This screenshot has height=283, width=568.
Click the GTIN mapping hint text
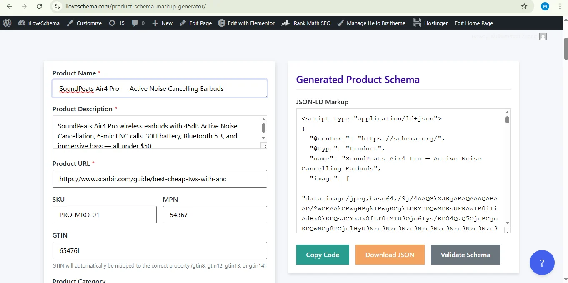point(159,265)
